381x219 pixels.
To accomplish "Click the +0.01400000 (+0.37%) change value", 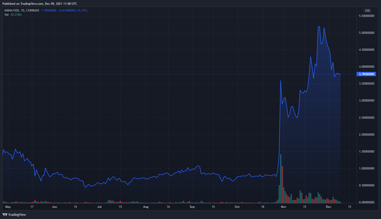I will pyautogui.click(x=73, y=10).
